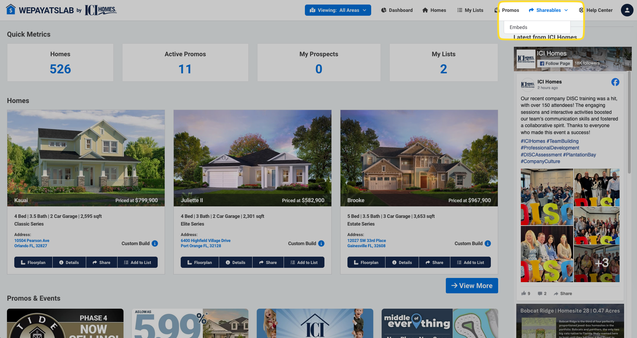View Details for the Brooke home
The width and height of the screenshot is (637, 338).
pos(402,262)
